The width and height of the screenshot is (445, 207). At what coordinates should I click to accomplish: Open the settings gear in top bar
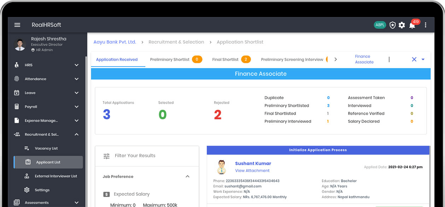click(x=402, y=25)
